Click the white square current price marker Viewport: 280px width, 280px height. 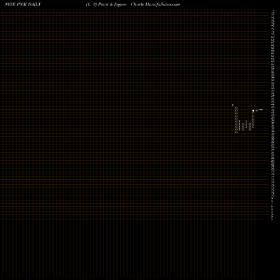(253, 110)
